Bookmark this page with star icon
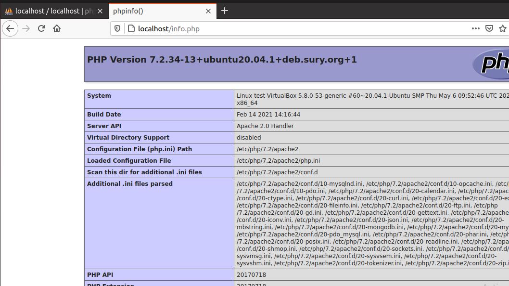Viewport: 509px width, 286px height. point(503,28)
